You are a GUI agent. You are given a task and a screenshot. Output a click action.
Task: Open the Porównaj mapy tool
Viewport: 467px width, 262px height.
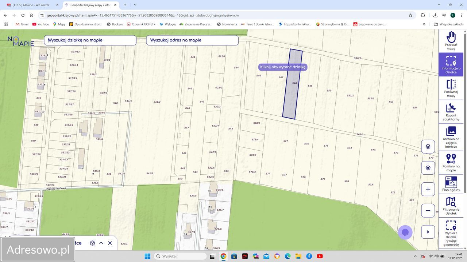[x=451, y=88]
